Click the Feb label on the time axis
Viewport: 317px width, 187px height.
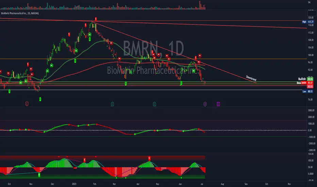pos(95,184)
